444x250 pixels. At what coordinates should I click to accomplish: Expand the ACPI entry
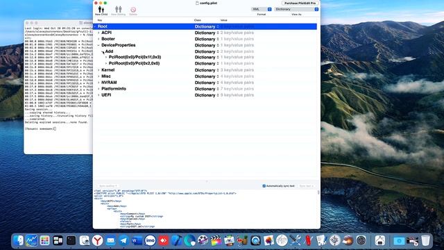click(x=99, y=33)
